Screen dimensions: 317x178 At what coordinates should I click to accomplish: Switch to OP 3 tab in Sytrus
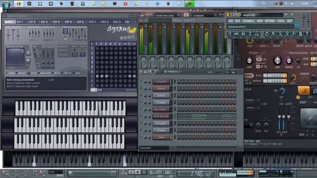point(44,22)
